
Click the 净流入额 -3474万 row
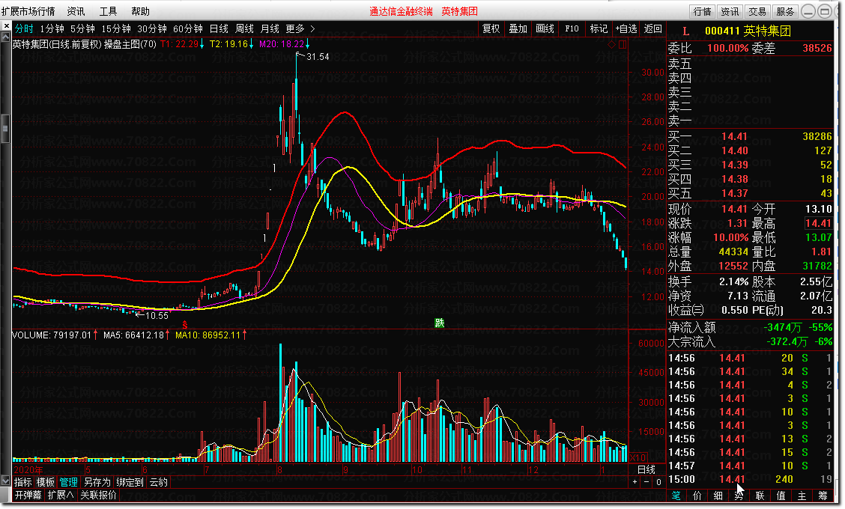point(750,328)
